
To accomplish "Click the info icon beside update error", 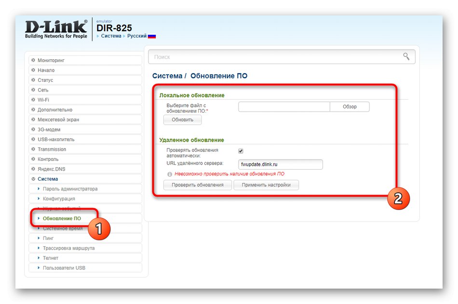I will click(169, 174).
